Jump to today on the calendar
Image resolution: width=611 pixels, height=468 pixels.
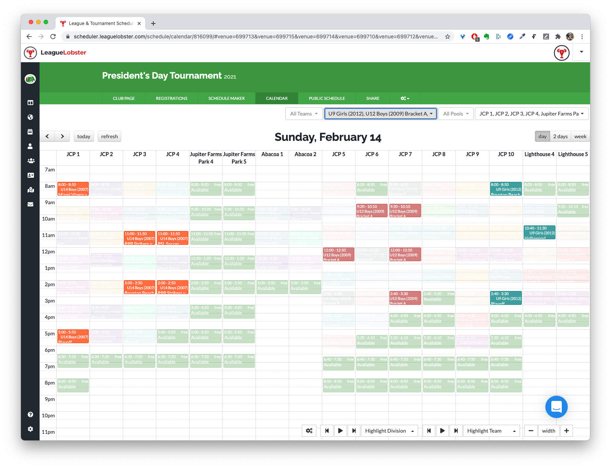pos(84,136)
